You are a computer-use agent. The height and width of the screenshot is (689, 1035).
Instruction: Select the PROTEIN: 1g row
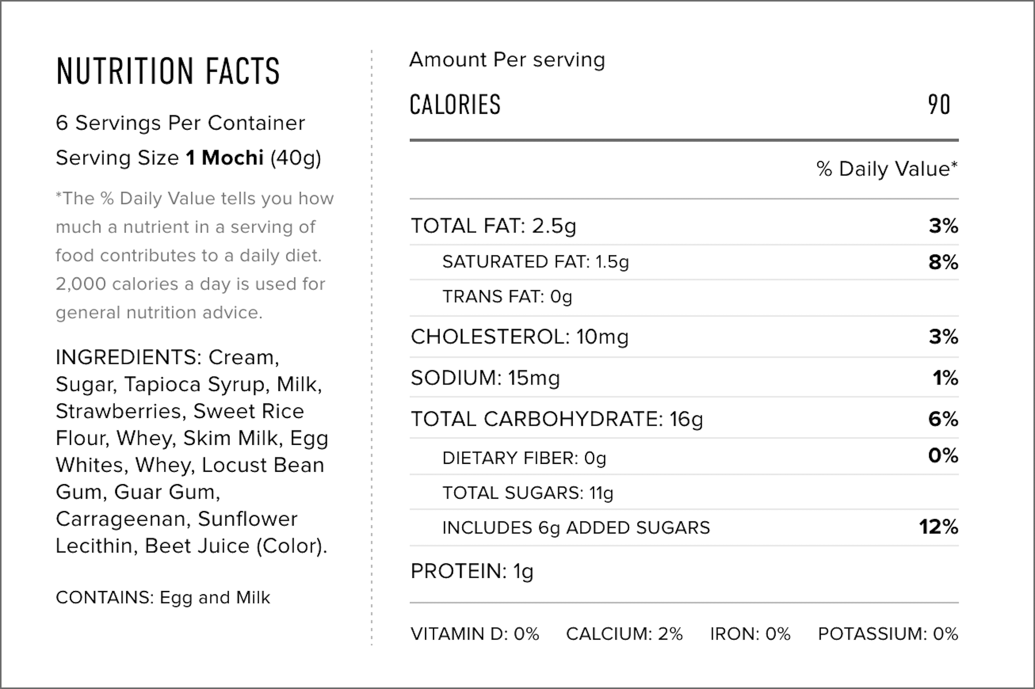[472, 571]
